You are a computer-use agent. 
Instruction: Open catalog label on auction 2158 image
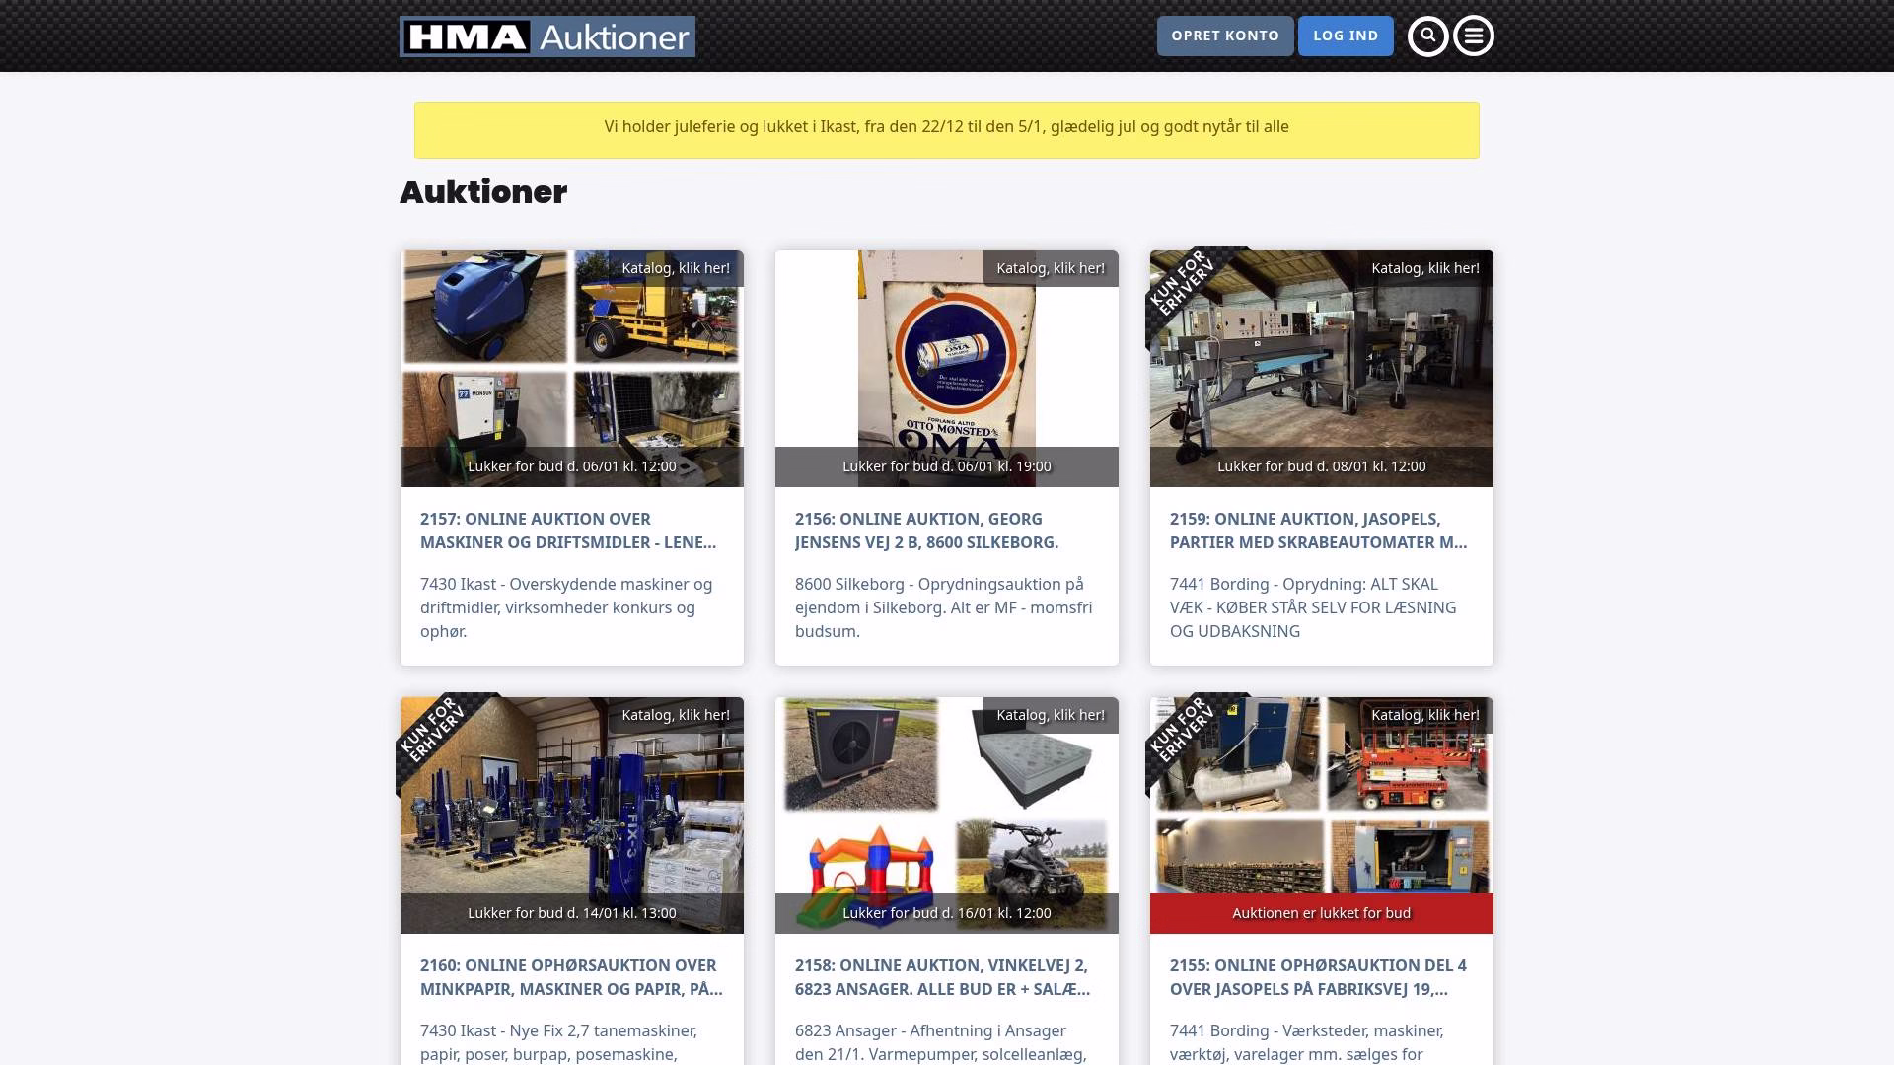[x=1051, y=715]
